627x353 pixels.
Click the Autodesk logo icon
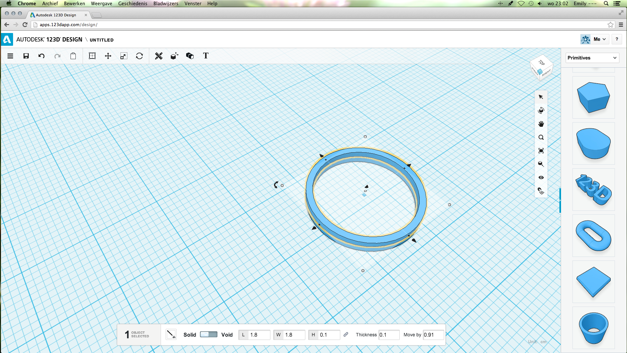click(x=7, y=40)
